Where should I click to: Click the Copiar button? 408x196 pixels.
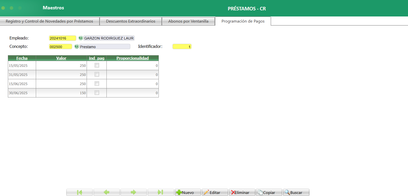tap(269, 192)
